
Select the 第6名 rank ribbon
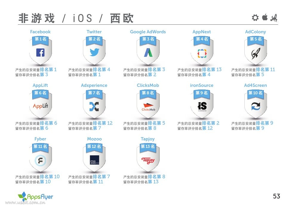point(40,94)
